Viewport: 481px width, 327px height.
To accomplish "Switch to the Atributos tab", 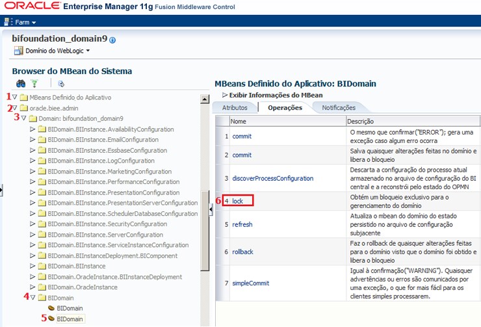I will click(235, 108).
